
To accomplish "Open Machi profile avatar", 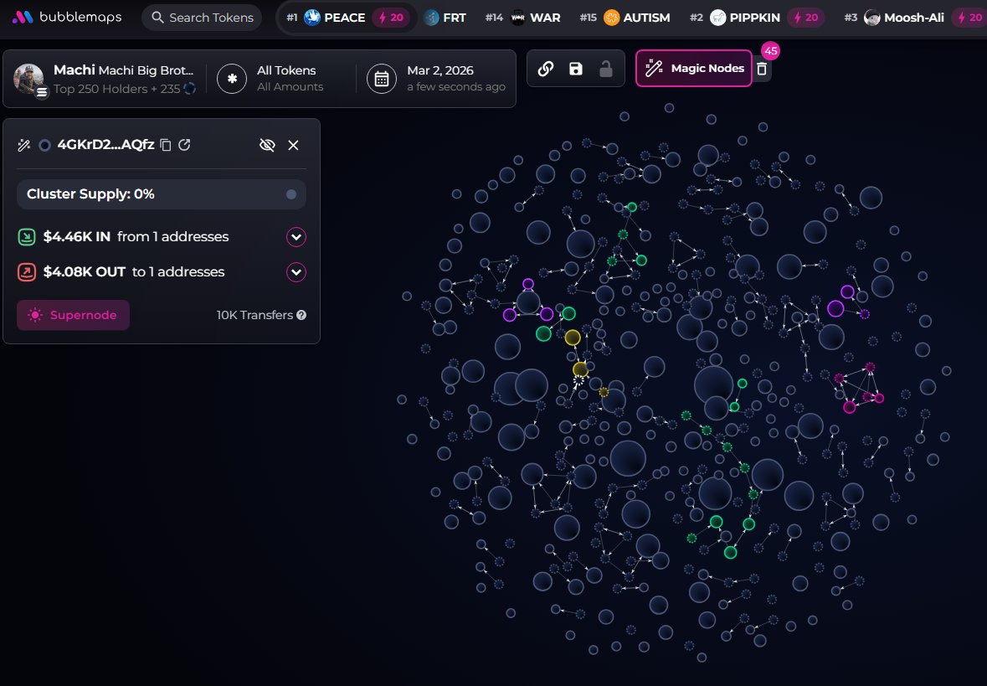I will tap(29, 79).
